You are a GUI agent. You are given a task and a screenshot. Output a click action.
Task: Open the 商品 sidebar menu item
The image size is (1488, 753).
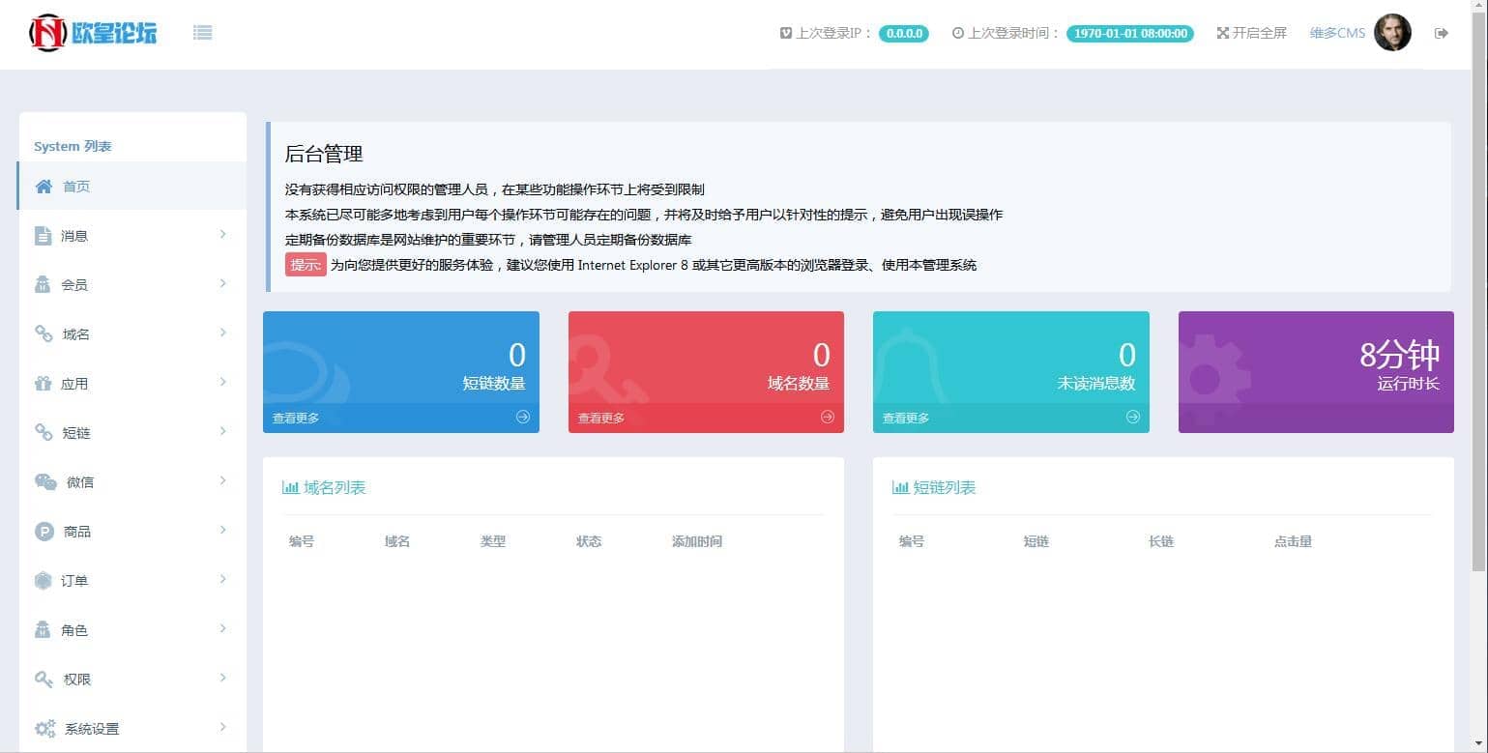coord(77,532)
